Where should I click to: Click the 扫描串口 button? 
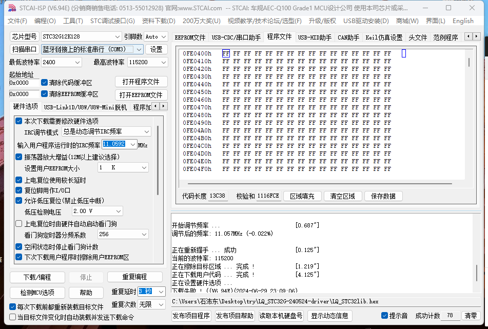(x=24, y=49)
